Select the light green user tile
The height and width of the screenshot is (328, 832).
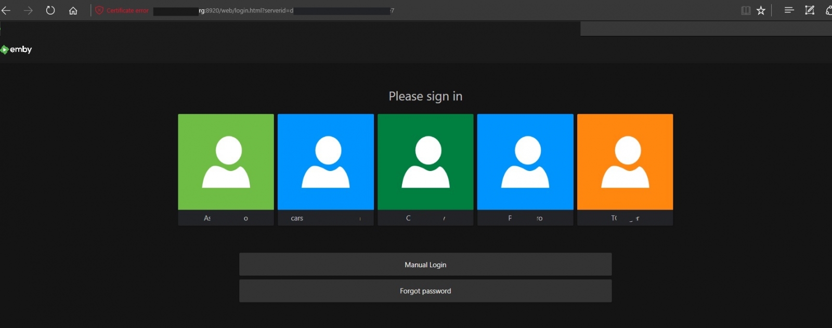tap(226, 162)
